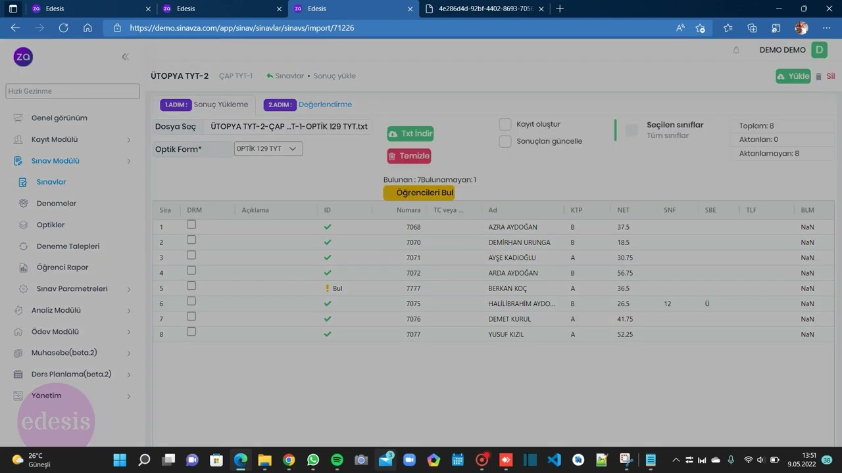Screen dimensions: 842x473
Task: Click the Denemeler sidebar icon
Action: coord(24,204)
